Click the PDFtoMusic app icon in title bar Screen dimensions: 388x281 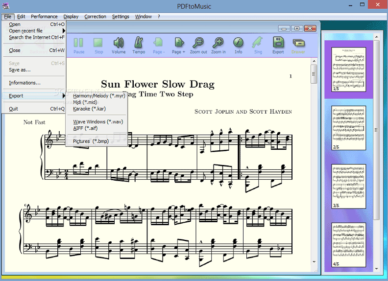coord(5,5)
